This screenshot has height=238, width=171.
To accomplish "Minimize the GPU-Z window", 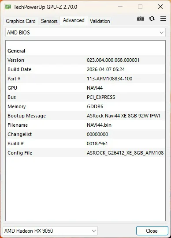I will tap(120, 7).
